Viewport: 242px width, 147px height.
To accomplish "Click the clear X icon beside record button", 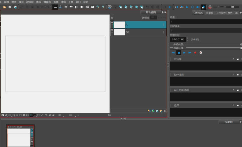I will pos(201,52).
